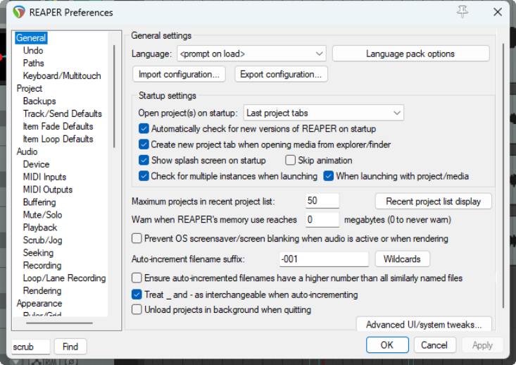Enable Unload projects in background when quitting
The image size is (516, 365).
137,309
